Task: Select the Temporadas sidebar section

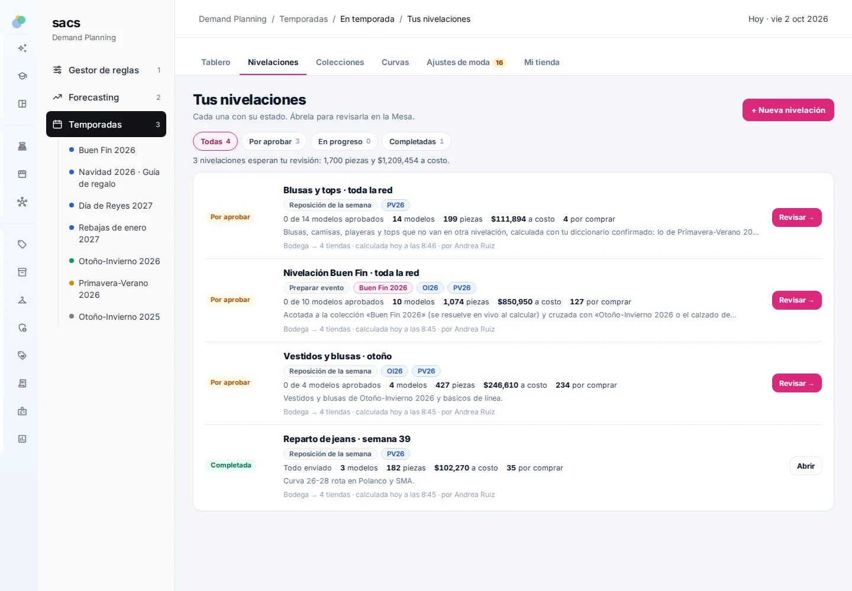Action: (x=106, y=124)
